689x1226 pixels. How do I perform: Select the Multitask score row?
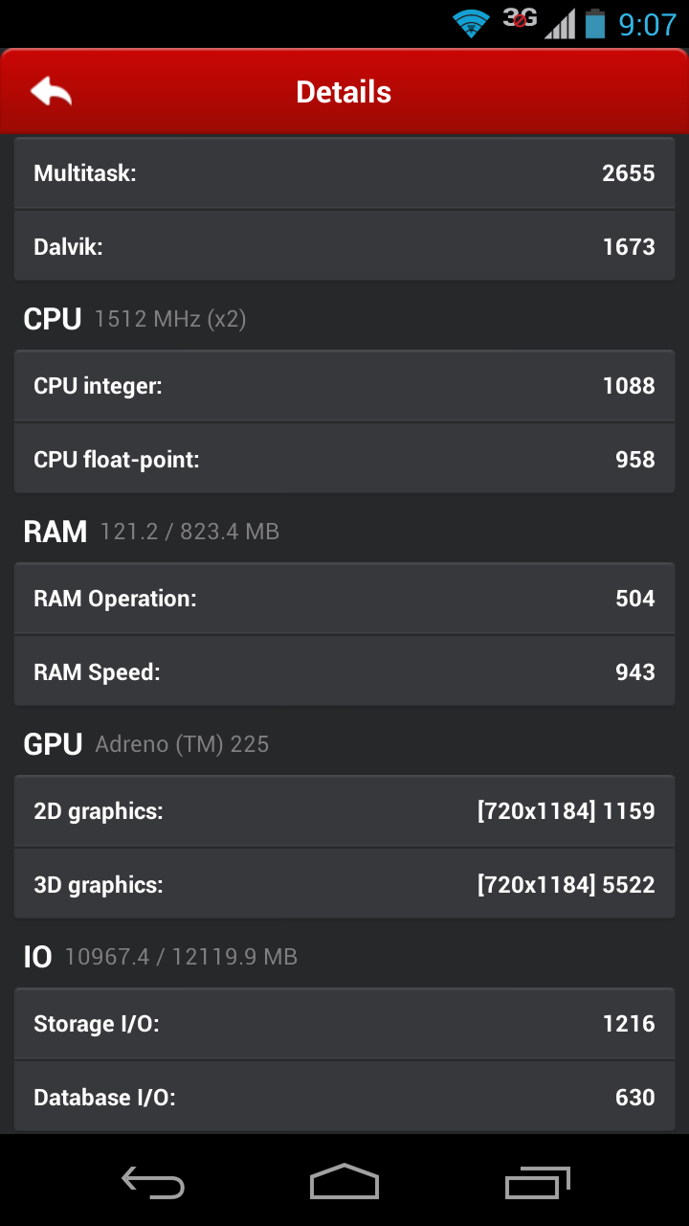click(x=344, y=173)
